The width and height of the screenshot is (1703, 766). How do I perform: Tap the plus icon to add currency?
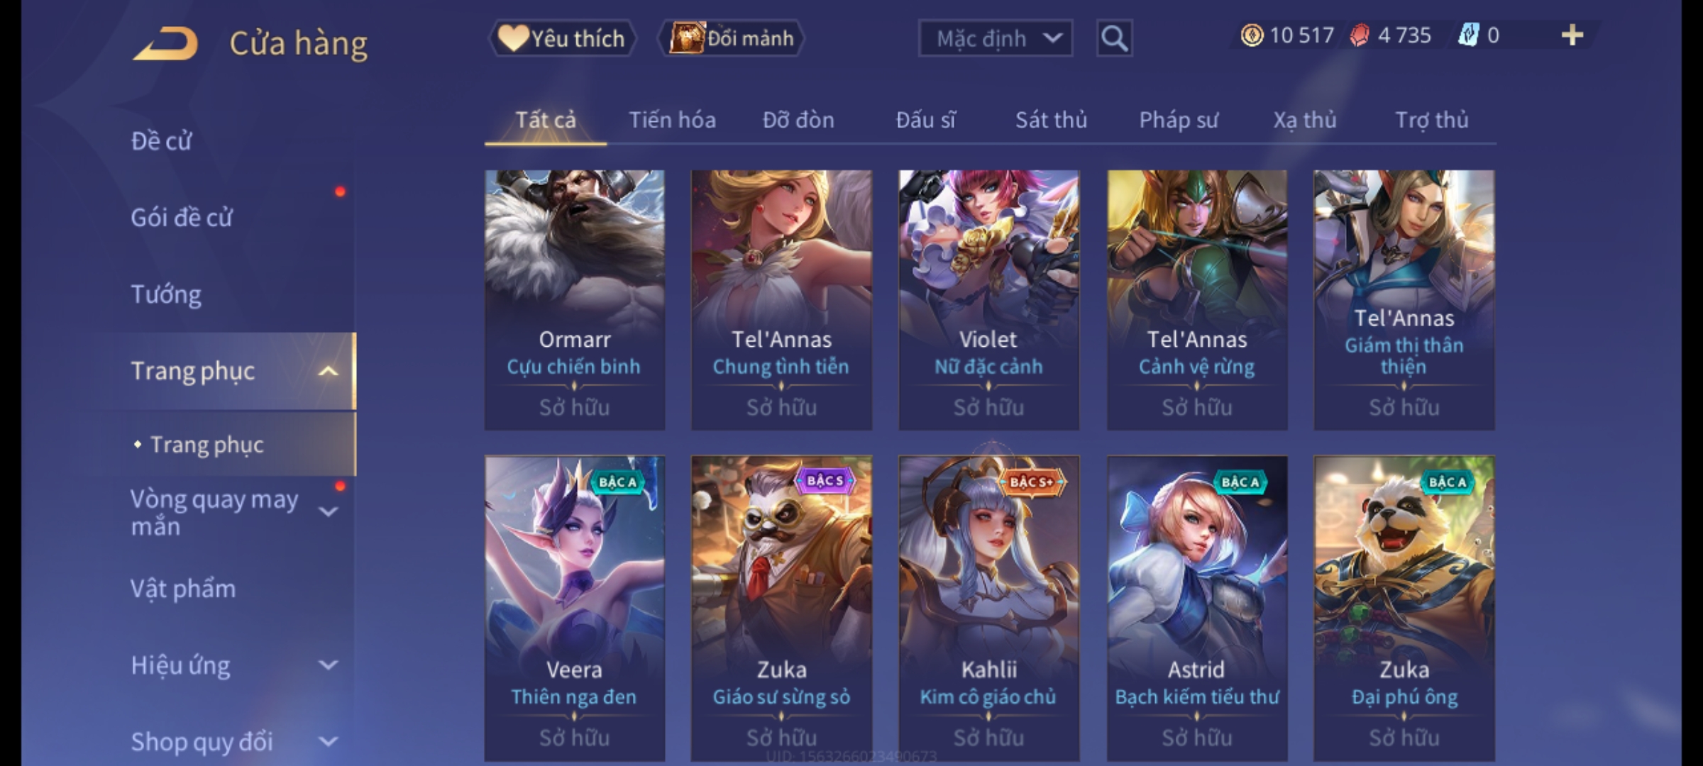pos(1572,35)
